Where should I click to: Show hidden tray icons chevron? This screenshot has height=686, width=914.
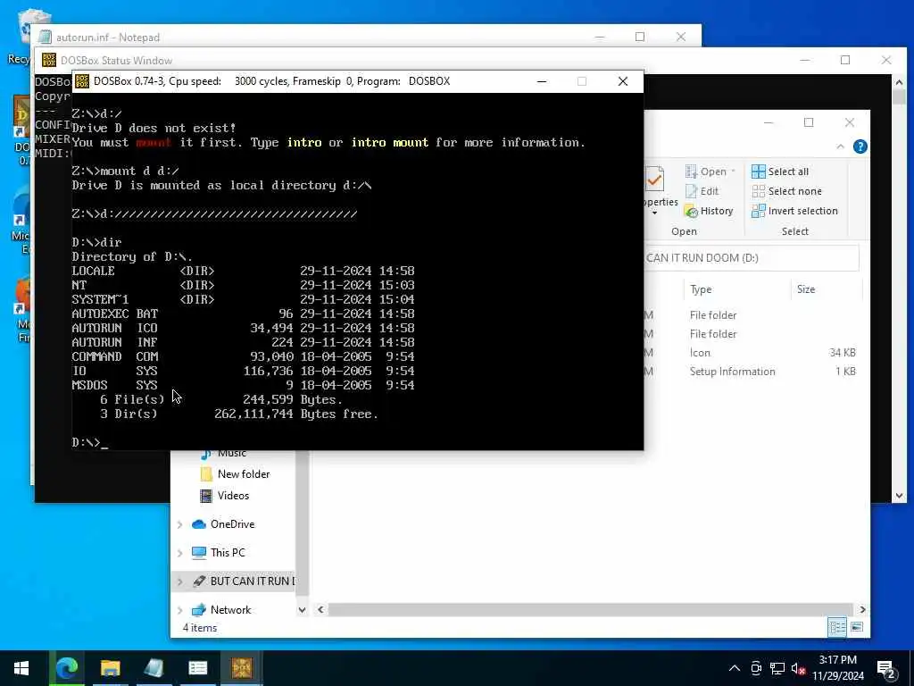(x=735, y=668)
